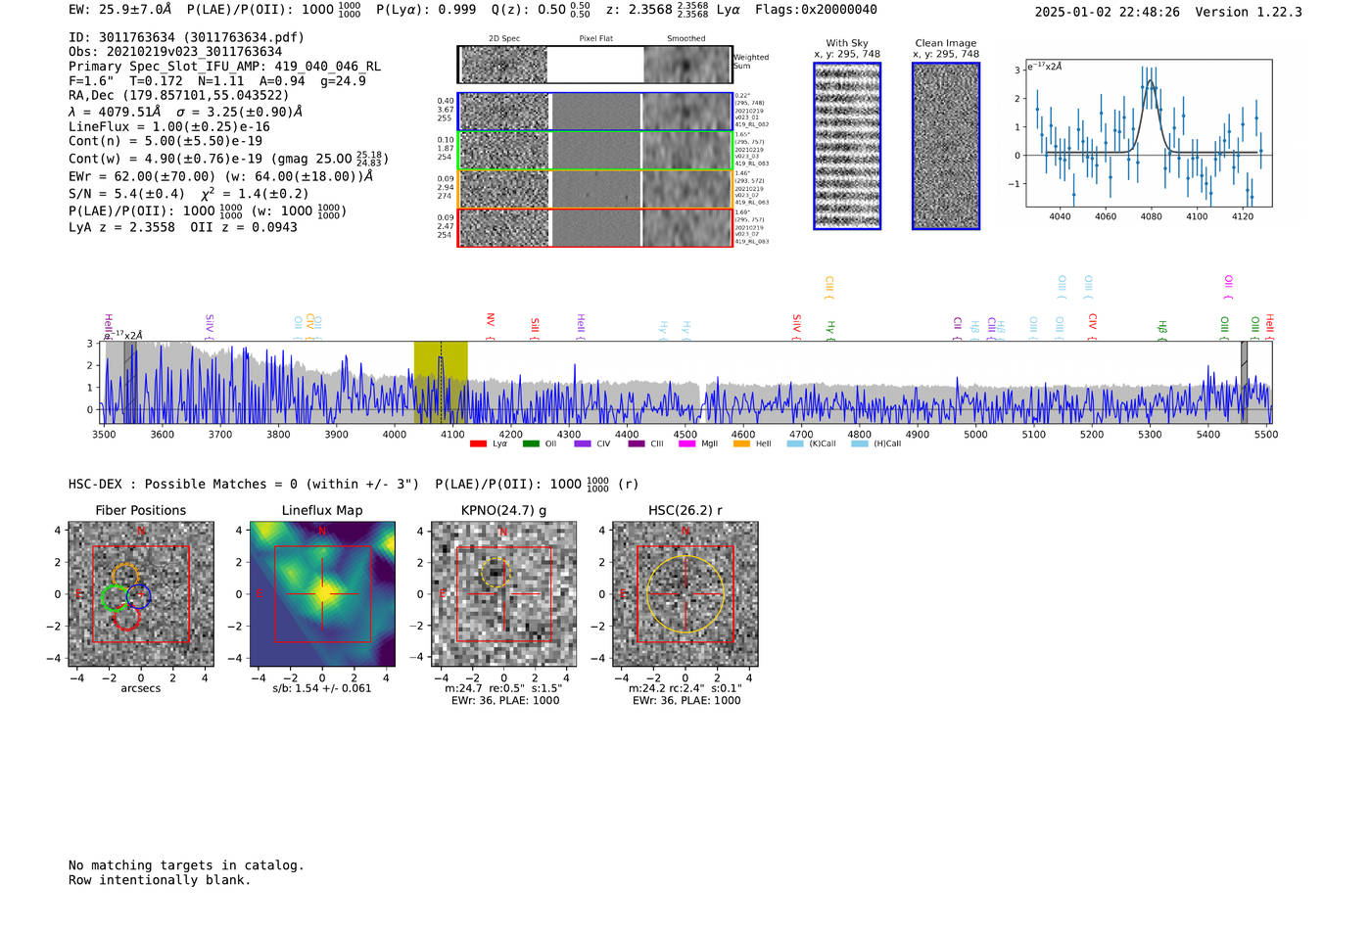Click the OII green legend swatch
Image resolution: width=1371 pixels, height=933 pixels.
coord(531,443)
